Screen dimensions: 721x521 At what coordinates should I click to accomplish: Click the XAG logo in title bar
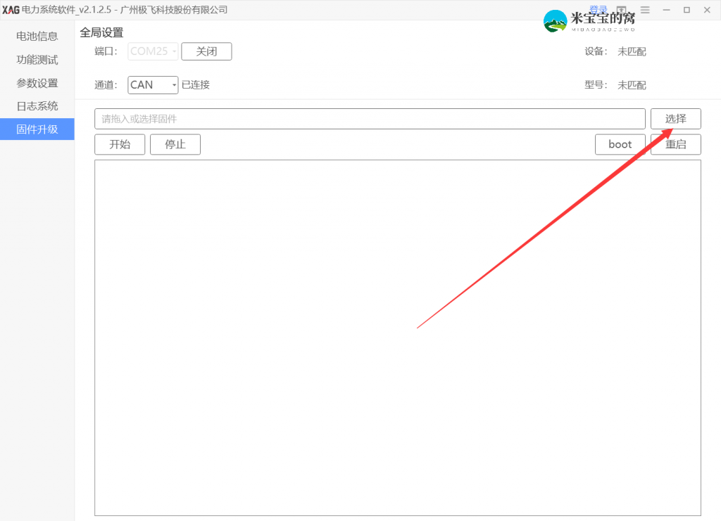11,10
